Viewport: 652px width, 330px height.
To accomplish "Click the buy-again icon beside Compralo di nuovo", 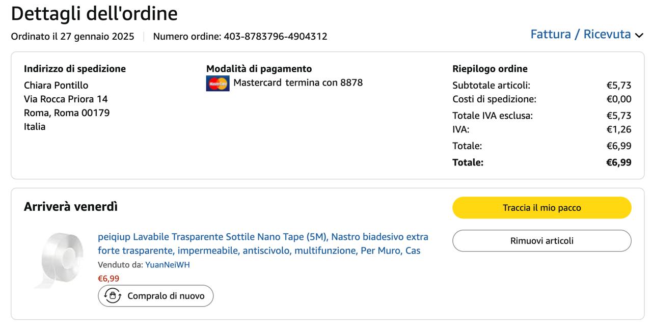I will 113,296.
